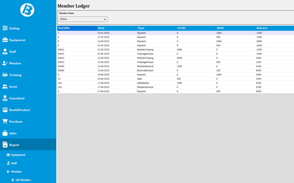Click the Training group icon
This screenshot has width=294, height=183.
click(x=5, y=75)
